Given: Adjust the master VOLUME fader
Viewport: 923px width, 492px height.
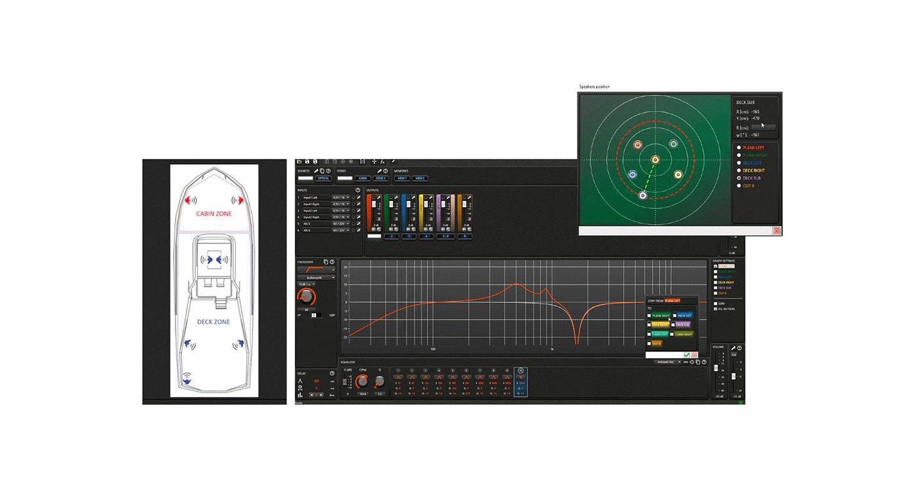Looking at the screenshot, I should pos(716,368).
